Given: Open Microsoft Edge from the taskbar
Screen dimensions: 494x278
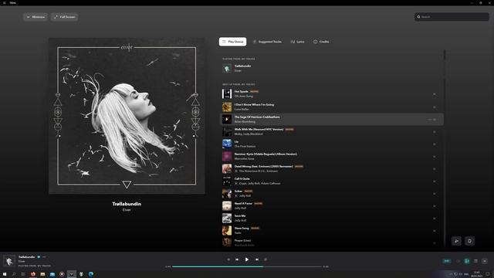Looking at the screenshot, I should (x=91, y=274).
